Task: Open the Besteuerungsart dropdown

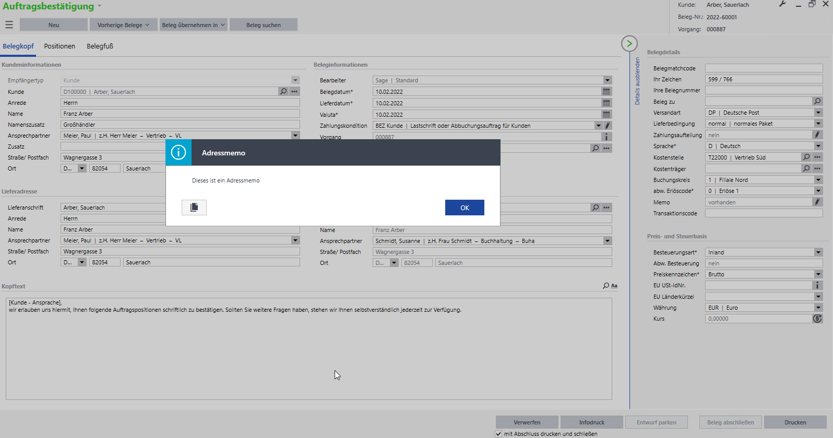Action: pos(818,252)
